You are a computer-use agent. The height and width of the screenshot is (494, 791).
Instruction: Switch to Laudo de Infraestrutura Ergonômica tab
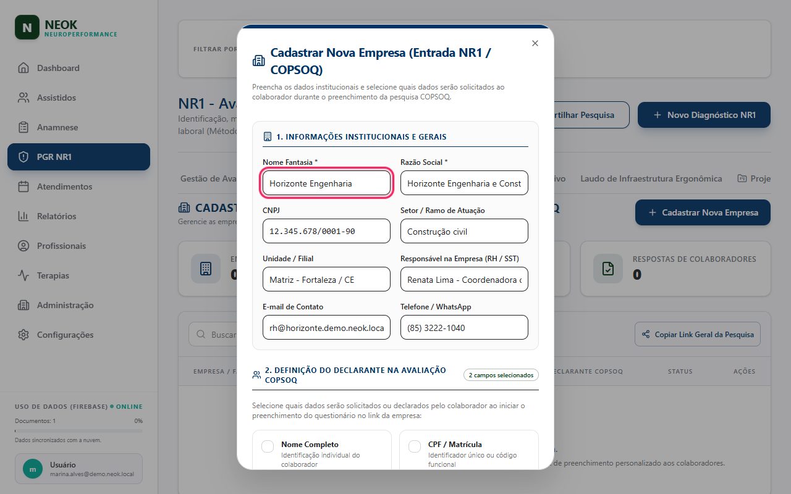pos(651,178)
